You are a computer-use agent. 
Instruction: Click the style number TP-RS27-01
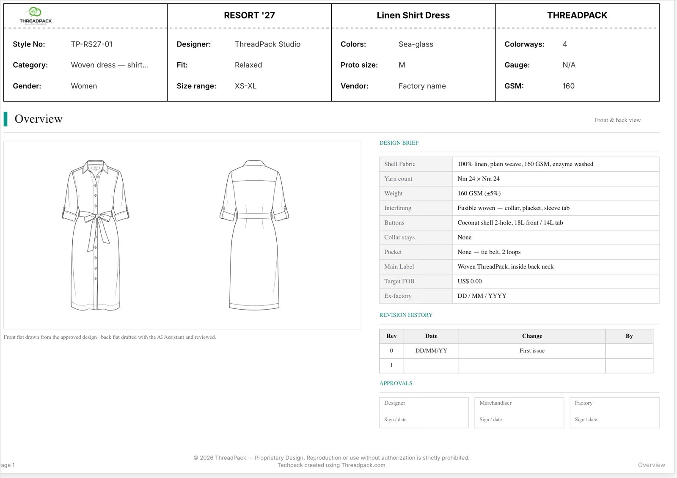91,44
